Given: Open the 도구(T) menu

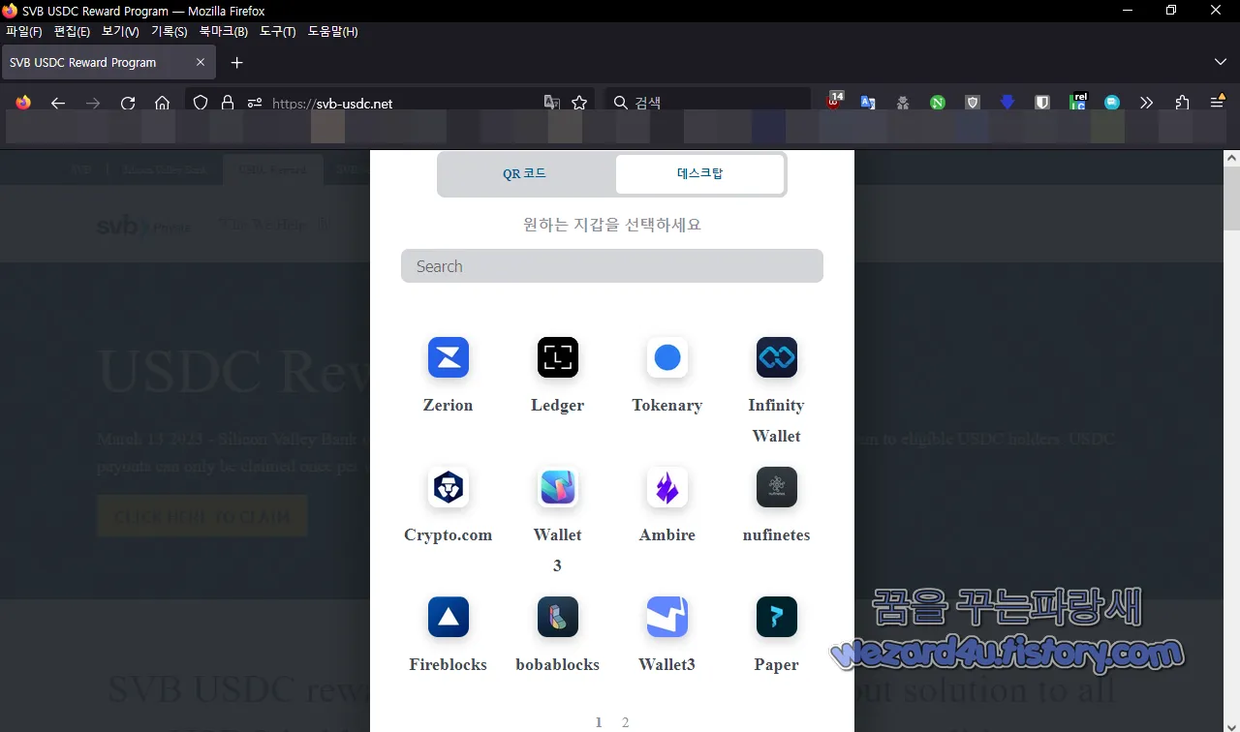Looking at the screenshot, I should click(278, 32).
